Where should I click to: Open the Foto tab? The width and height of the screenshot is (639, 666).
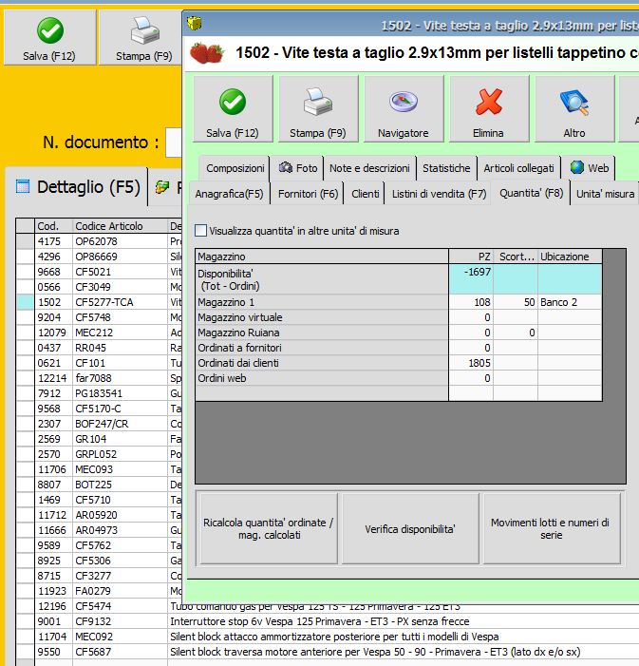tap(298, 168)
